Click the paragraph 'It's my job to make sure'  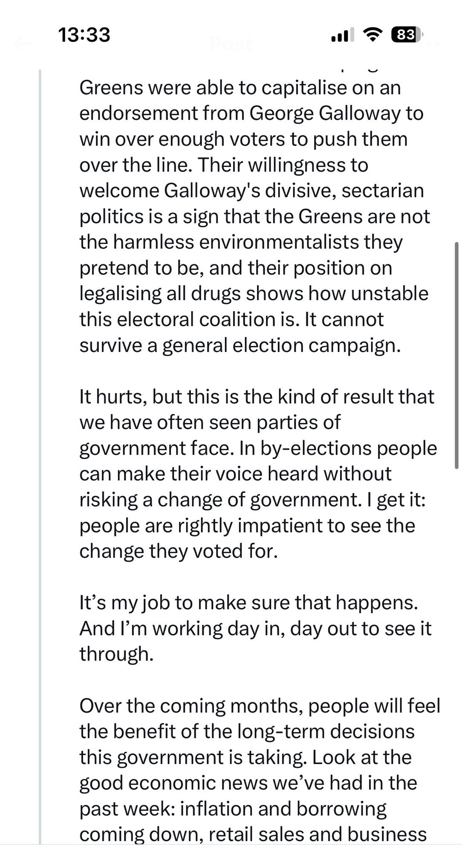[x=255, y=628]
